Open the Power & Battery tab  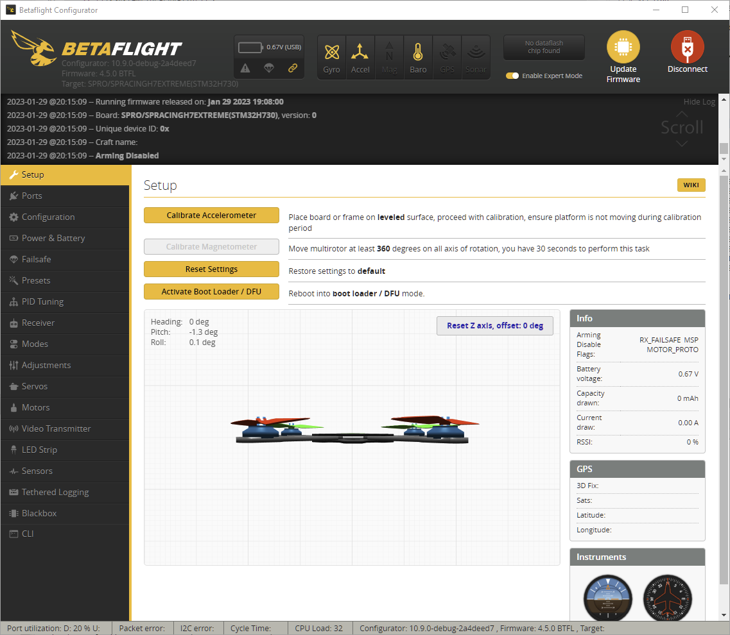[65, 238]
